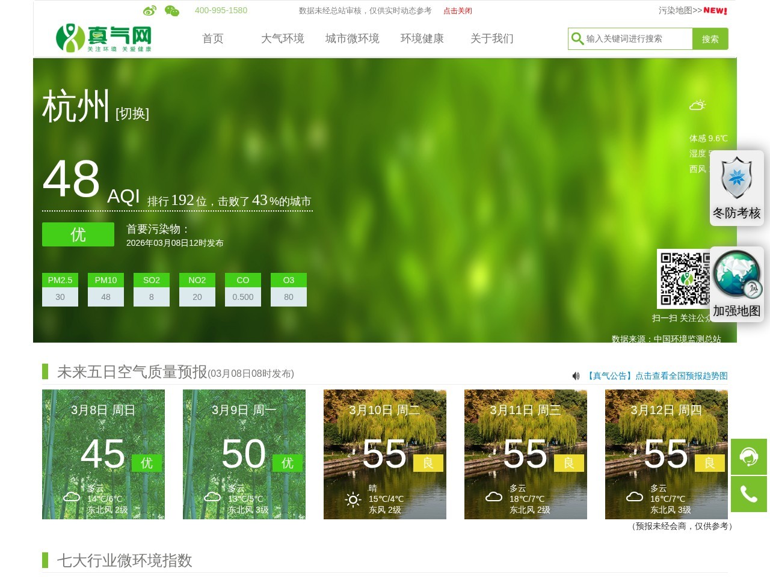Switch city using the [切换] link
The image size is (770, 577).
[132, 114]
